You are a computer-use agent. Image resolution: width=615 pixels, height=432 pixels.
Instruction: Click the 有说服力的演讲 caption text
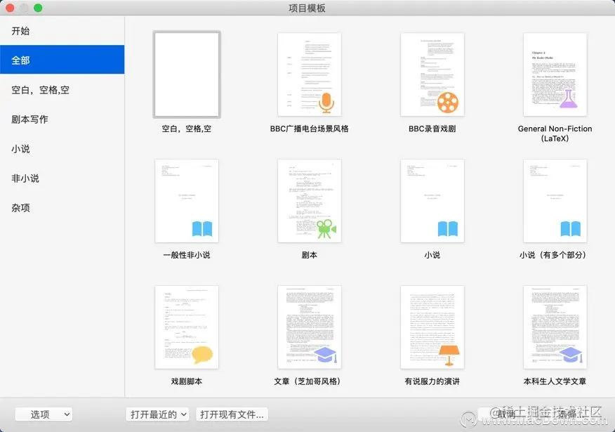click(432, 381)
